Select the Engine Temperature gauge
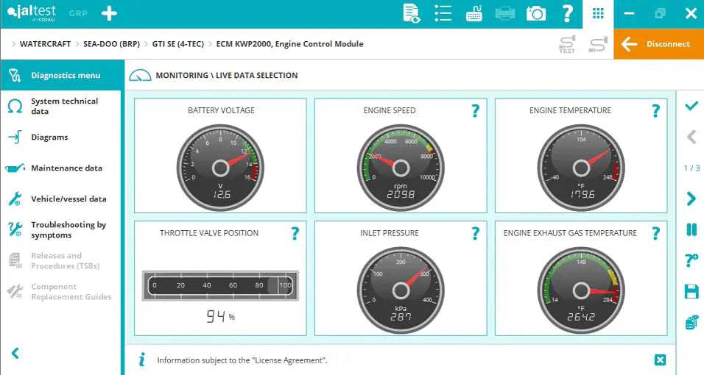The image size is (704, 375). pyautogui.click(x=582, y=168)
